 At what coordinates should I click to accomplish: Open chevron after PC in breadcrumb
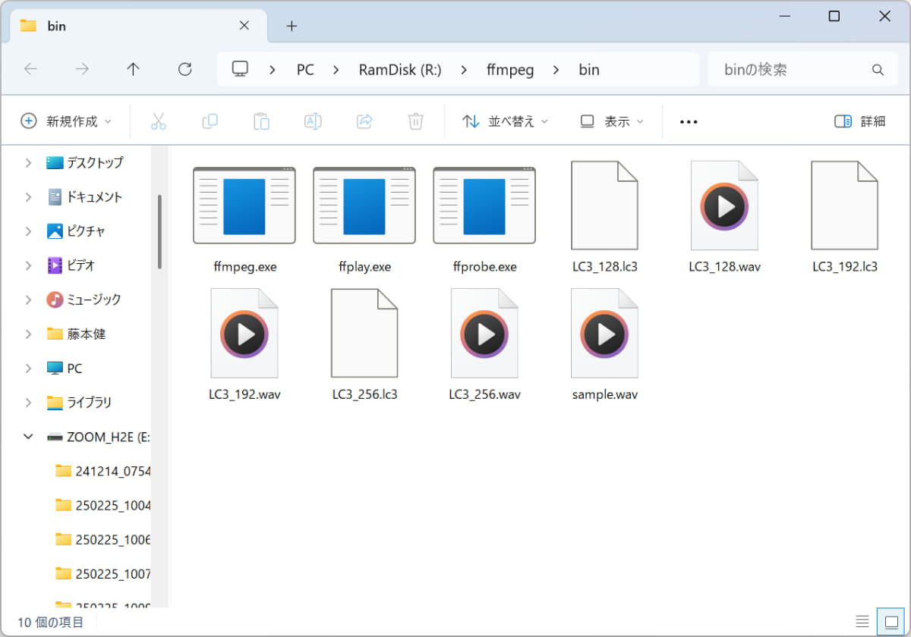point(336,70)
